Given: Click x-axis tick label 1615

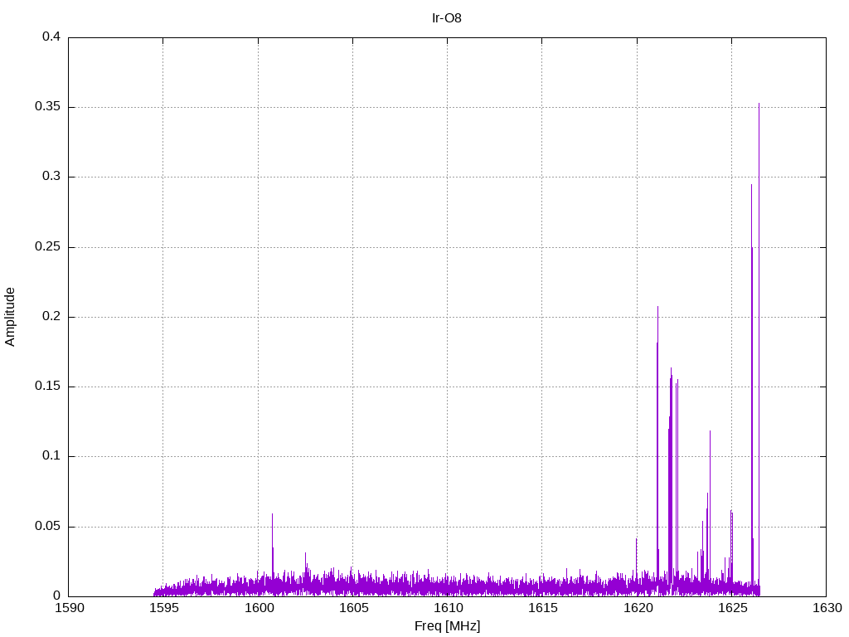Looking at the screenshot, I should [x=543, y=608].
